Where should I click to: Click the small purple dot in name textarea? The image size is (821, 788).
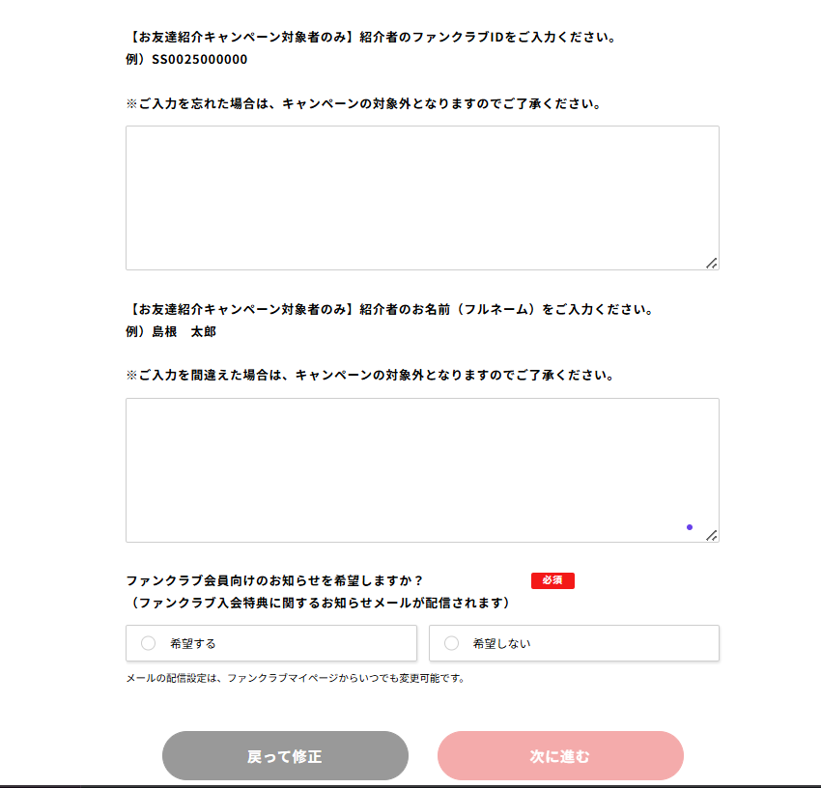click(690, 526)
